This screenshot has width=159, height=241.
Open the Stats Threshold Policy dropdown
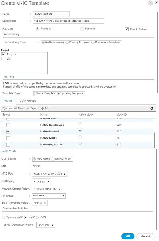point(40,203)
